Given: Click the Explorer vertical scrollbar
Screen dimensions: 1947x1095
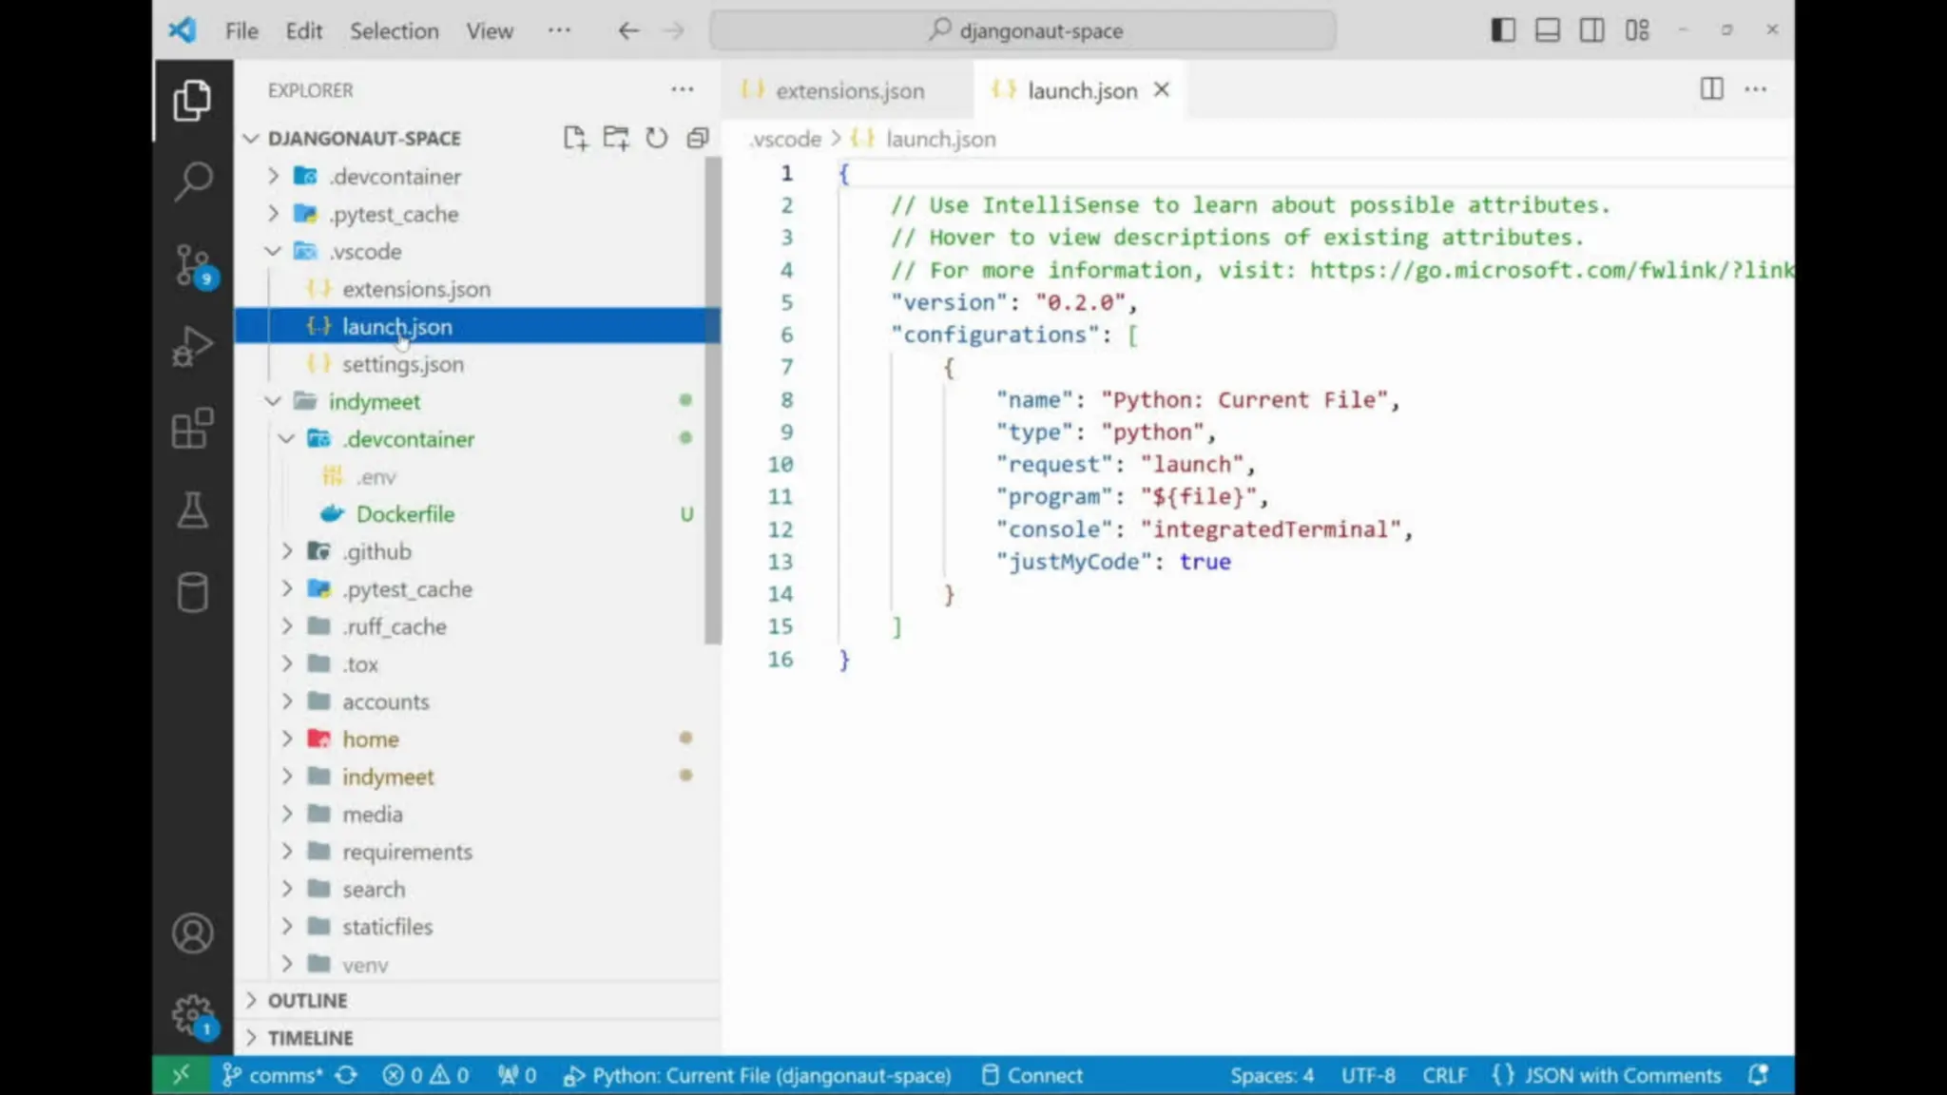Looking at the screenshot, I should pos(713,400).
